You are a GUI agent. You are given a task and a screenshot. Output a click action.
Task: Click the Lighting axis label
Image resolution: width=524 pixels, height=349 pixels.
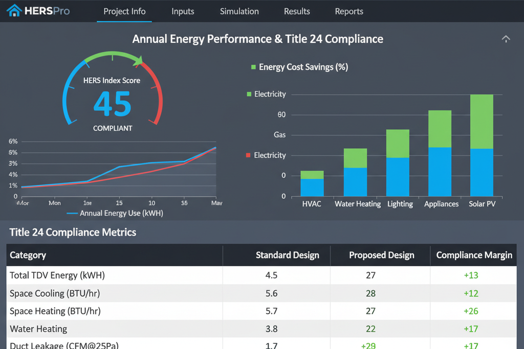pyautogui.click(x=400, y=204)
